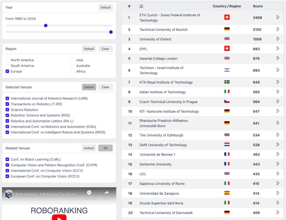Screen dimensions: 286x220
Task: Click the German flag beside Universität Bonn
Action: 227,123
